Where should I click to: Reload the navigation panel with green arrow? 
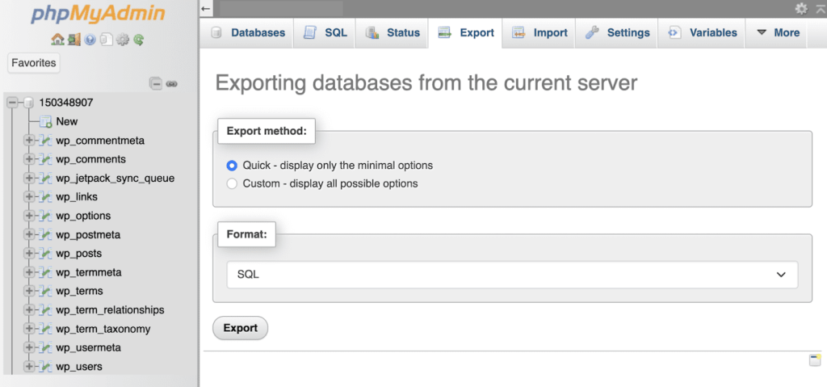click(139, 39)
